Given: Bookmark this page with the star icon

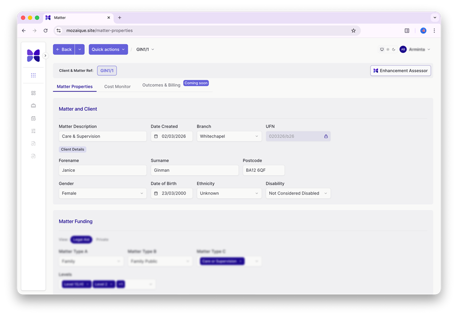Looking at the screenshot, I should (x=353, y=30).
